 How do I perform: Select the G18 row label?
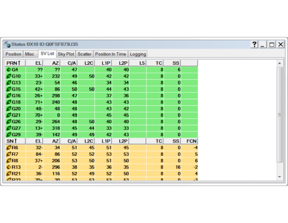tap(16, 102)
